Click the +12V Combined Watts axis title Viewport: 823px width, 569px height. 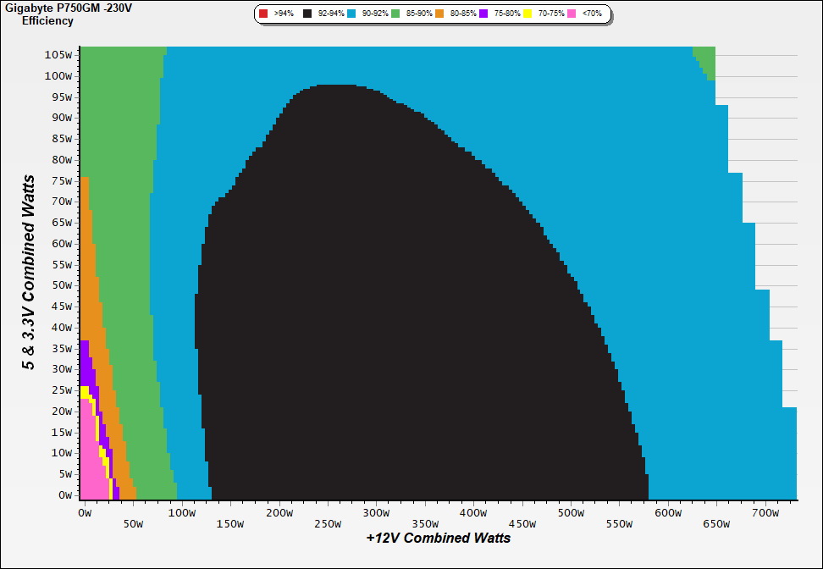[x=438, y=538]
